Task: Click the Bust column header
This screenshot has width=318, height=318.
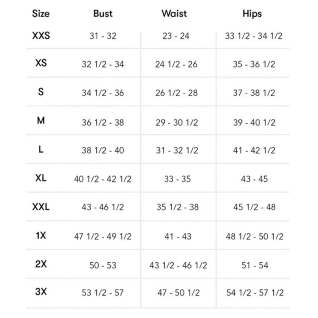Action: pos(103,14)
